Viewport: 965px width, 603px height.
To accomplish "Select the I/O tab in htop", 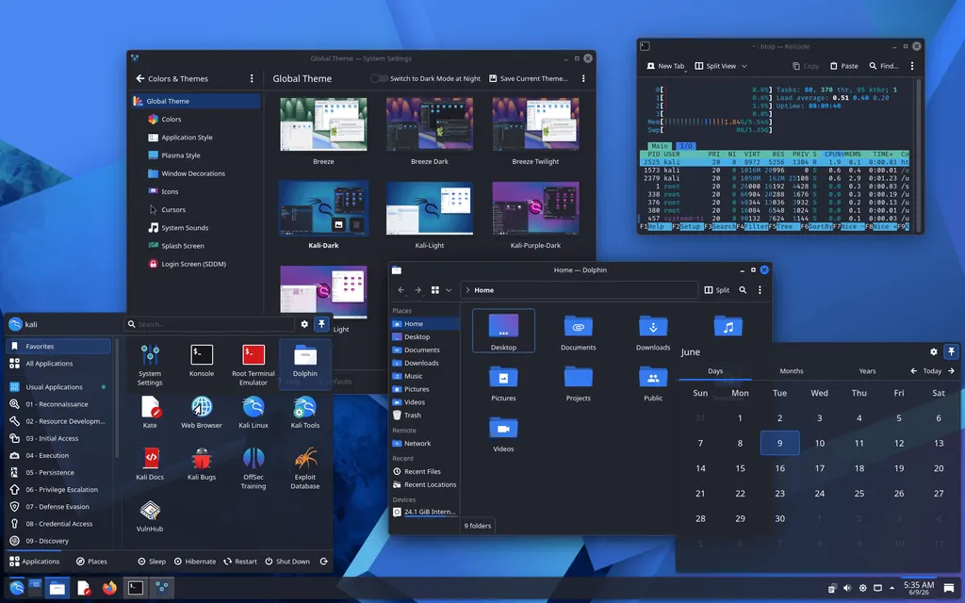I will [686, 146].
